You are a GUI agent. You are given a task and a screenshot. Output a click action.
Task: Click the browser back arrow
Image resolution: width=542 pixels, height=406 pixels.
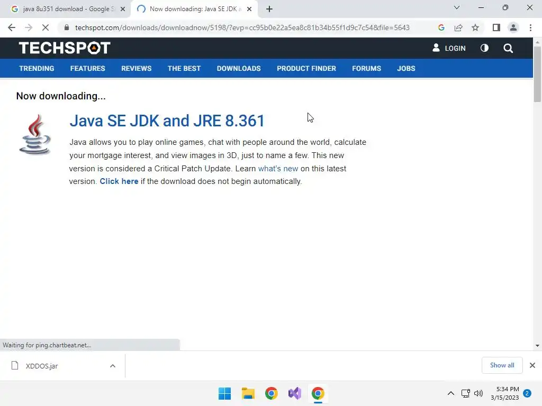[x=12, y=27]
